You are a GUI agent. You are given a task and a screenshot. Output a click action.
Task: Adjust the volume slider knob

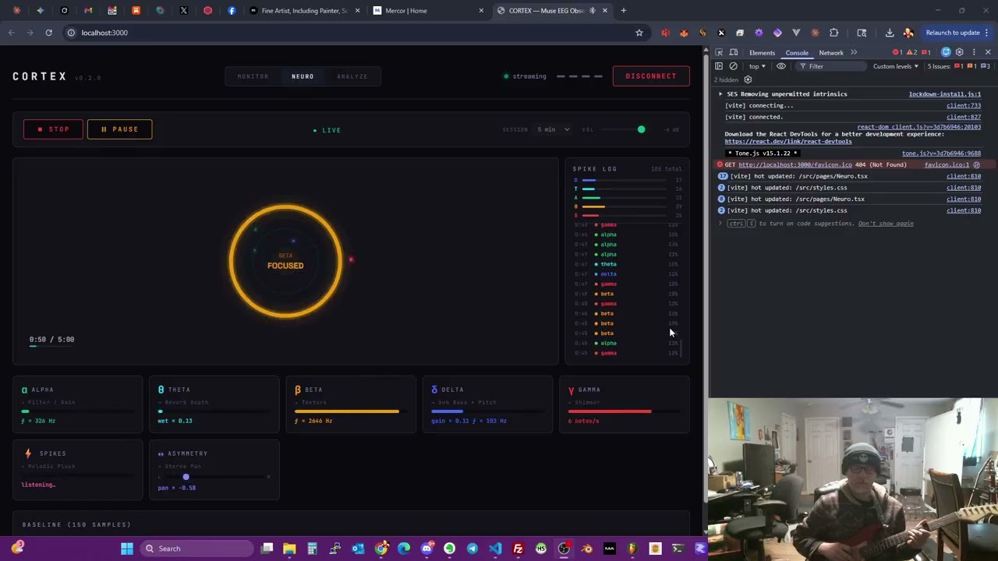click(x=641, y=129)
